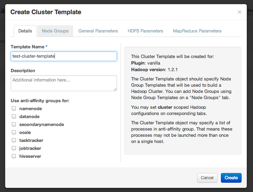Enable the oozie anti-affinity checkbox
The height and width of the screenshot is (192, 253).
click(14, 132)
